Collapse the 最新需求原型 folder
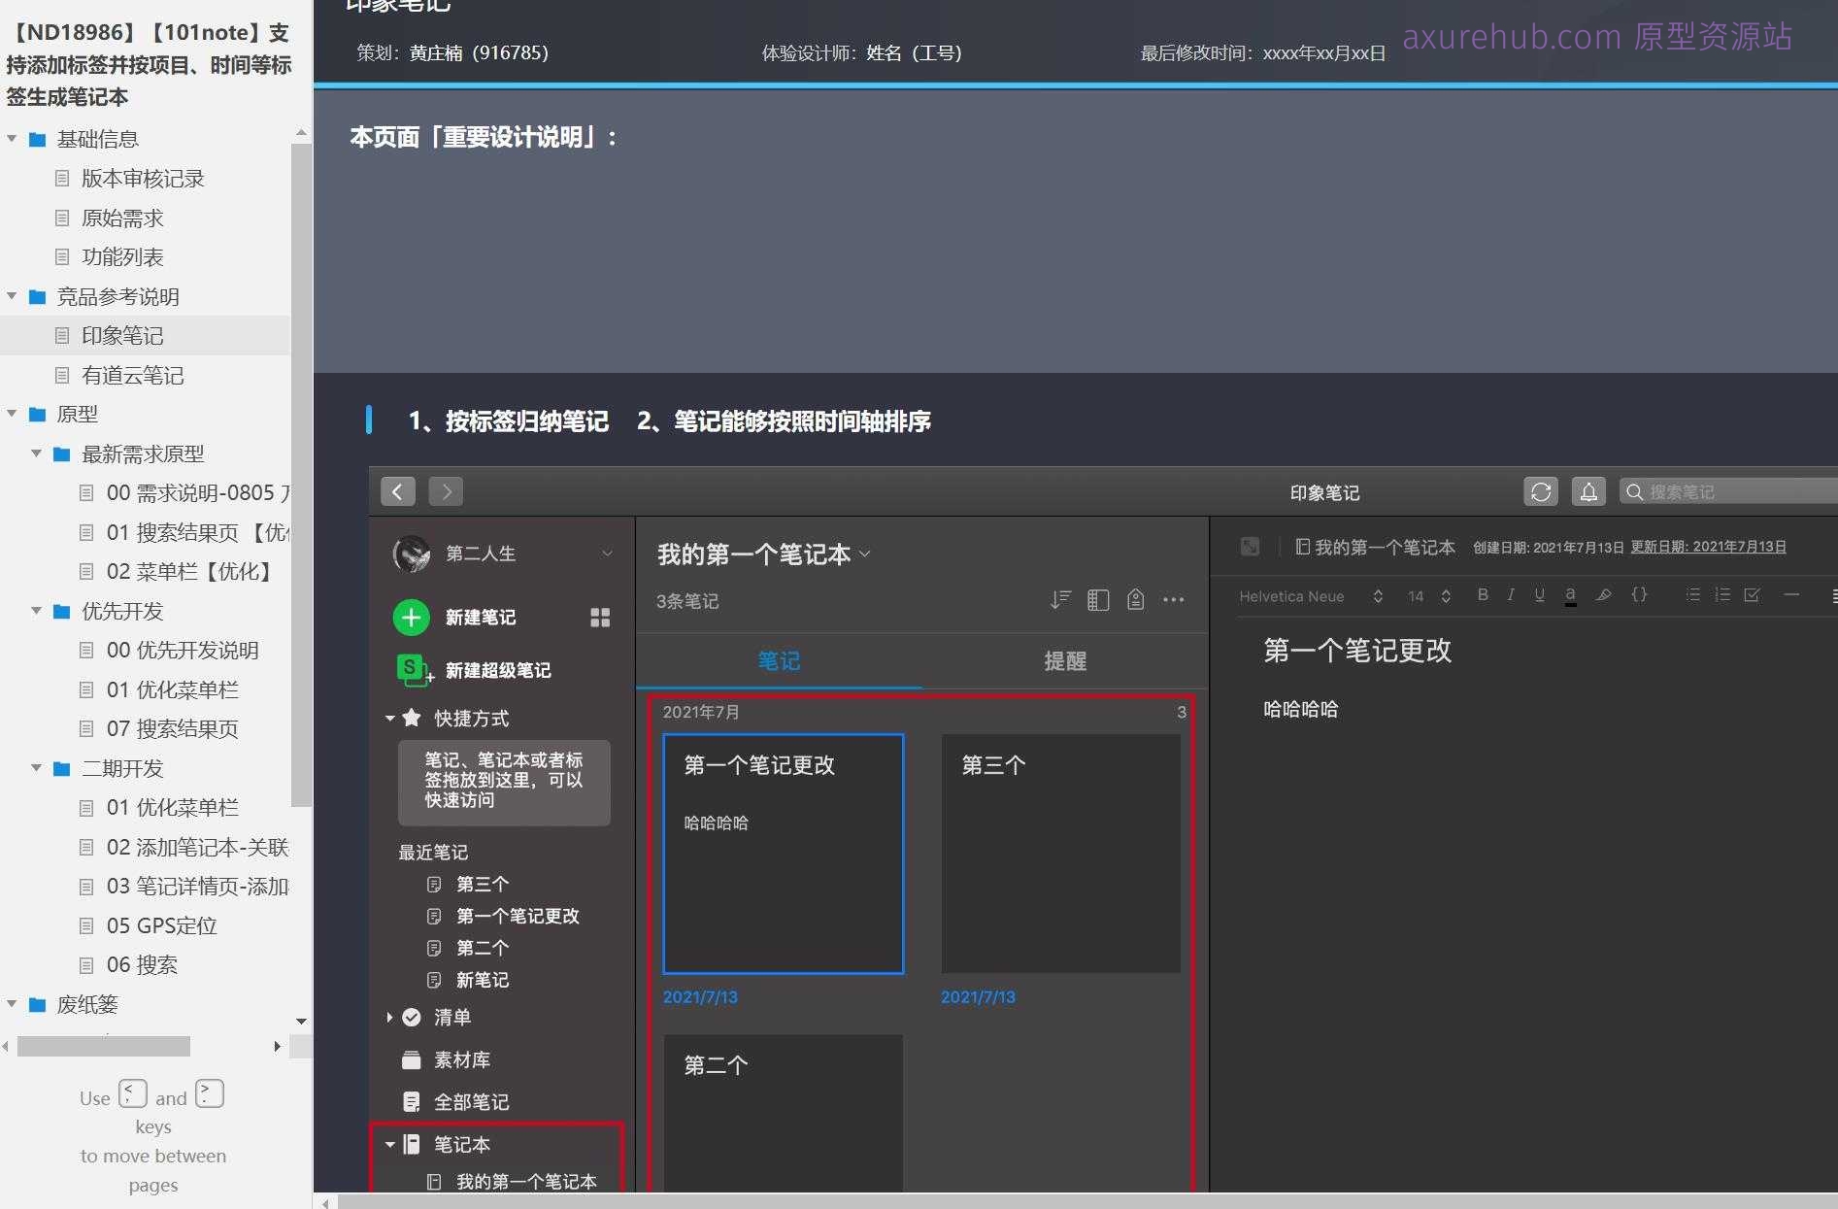The width and height of the screenshot is (1838, 1209). [36, 453]
